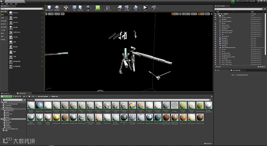Open content browser View Options

(208, 144)
